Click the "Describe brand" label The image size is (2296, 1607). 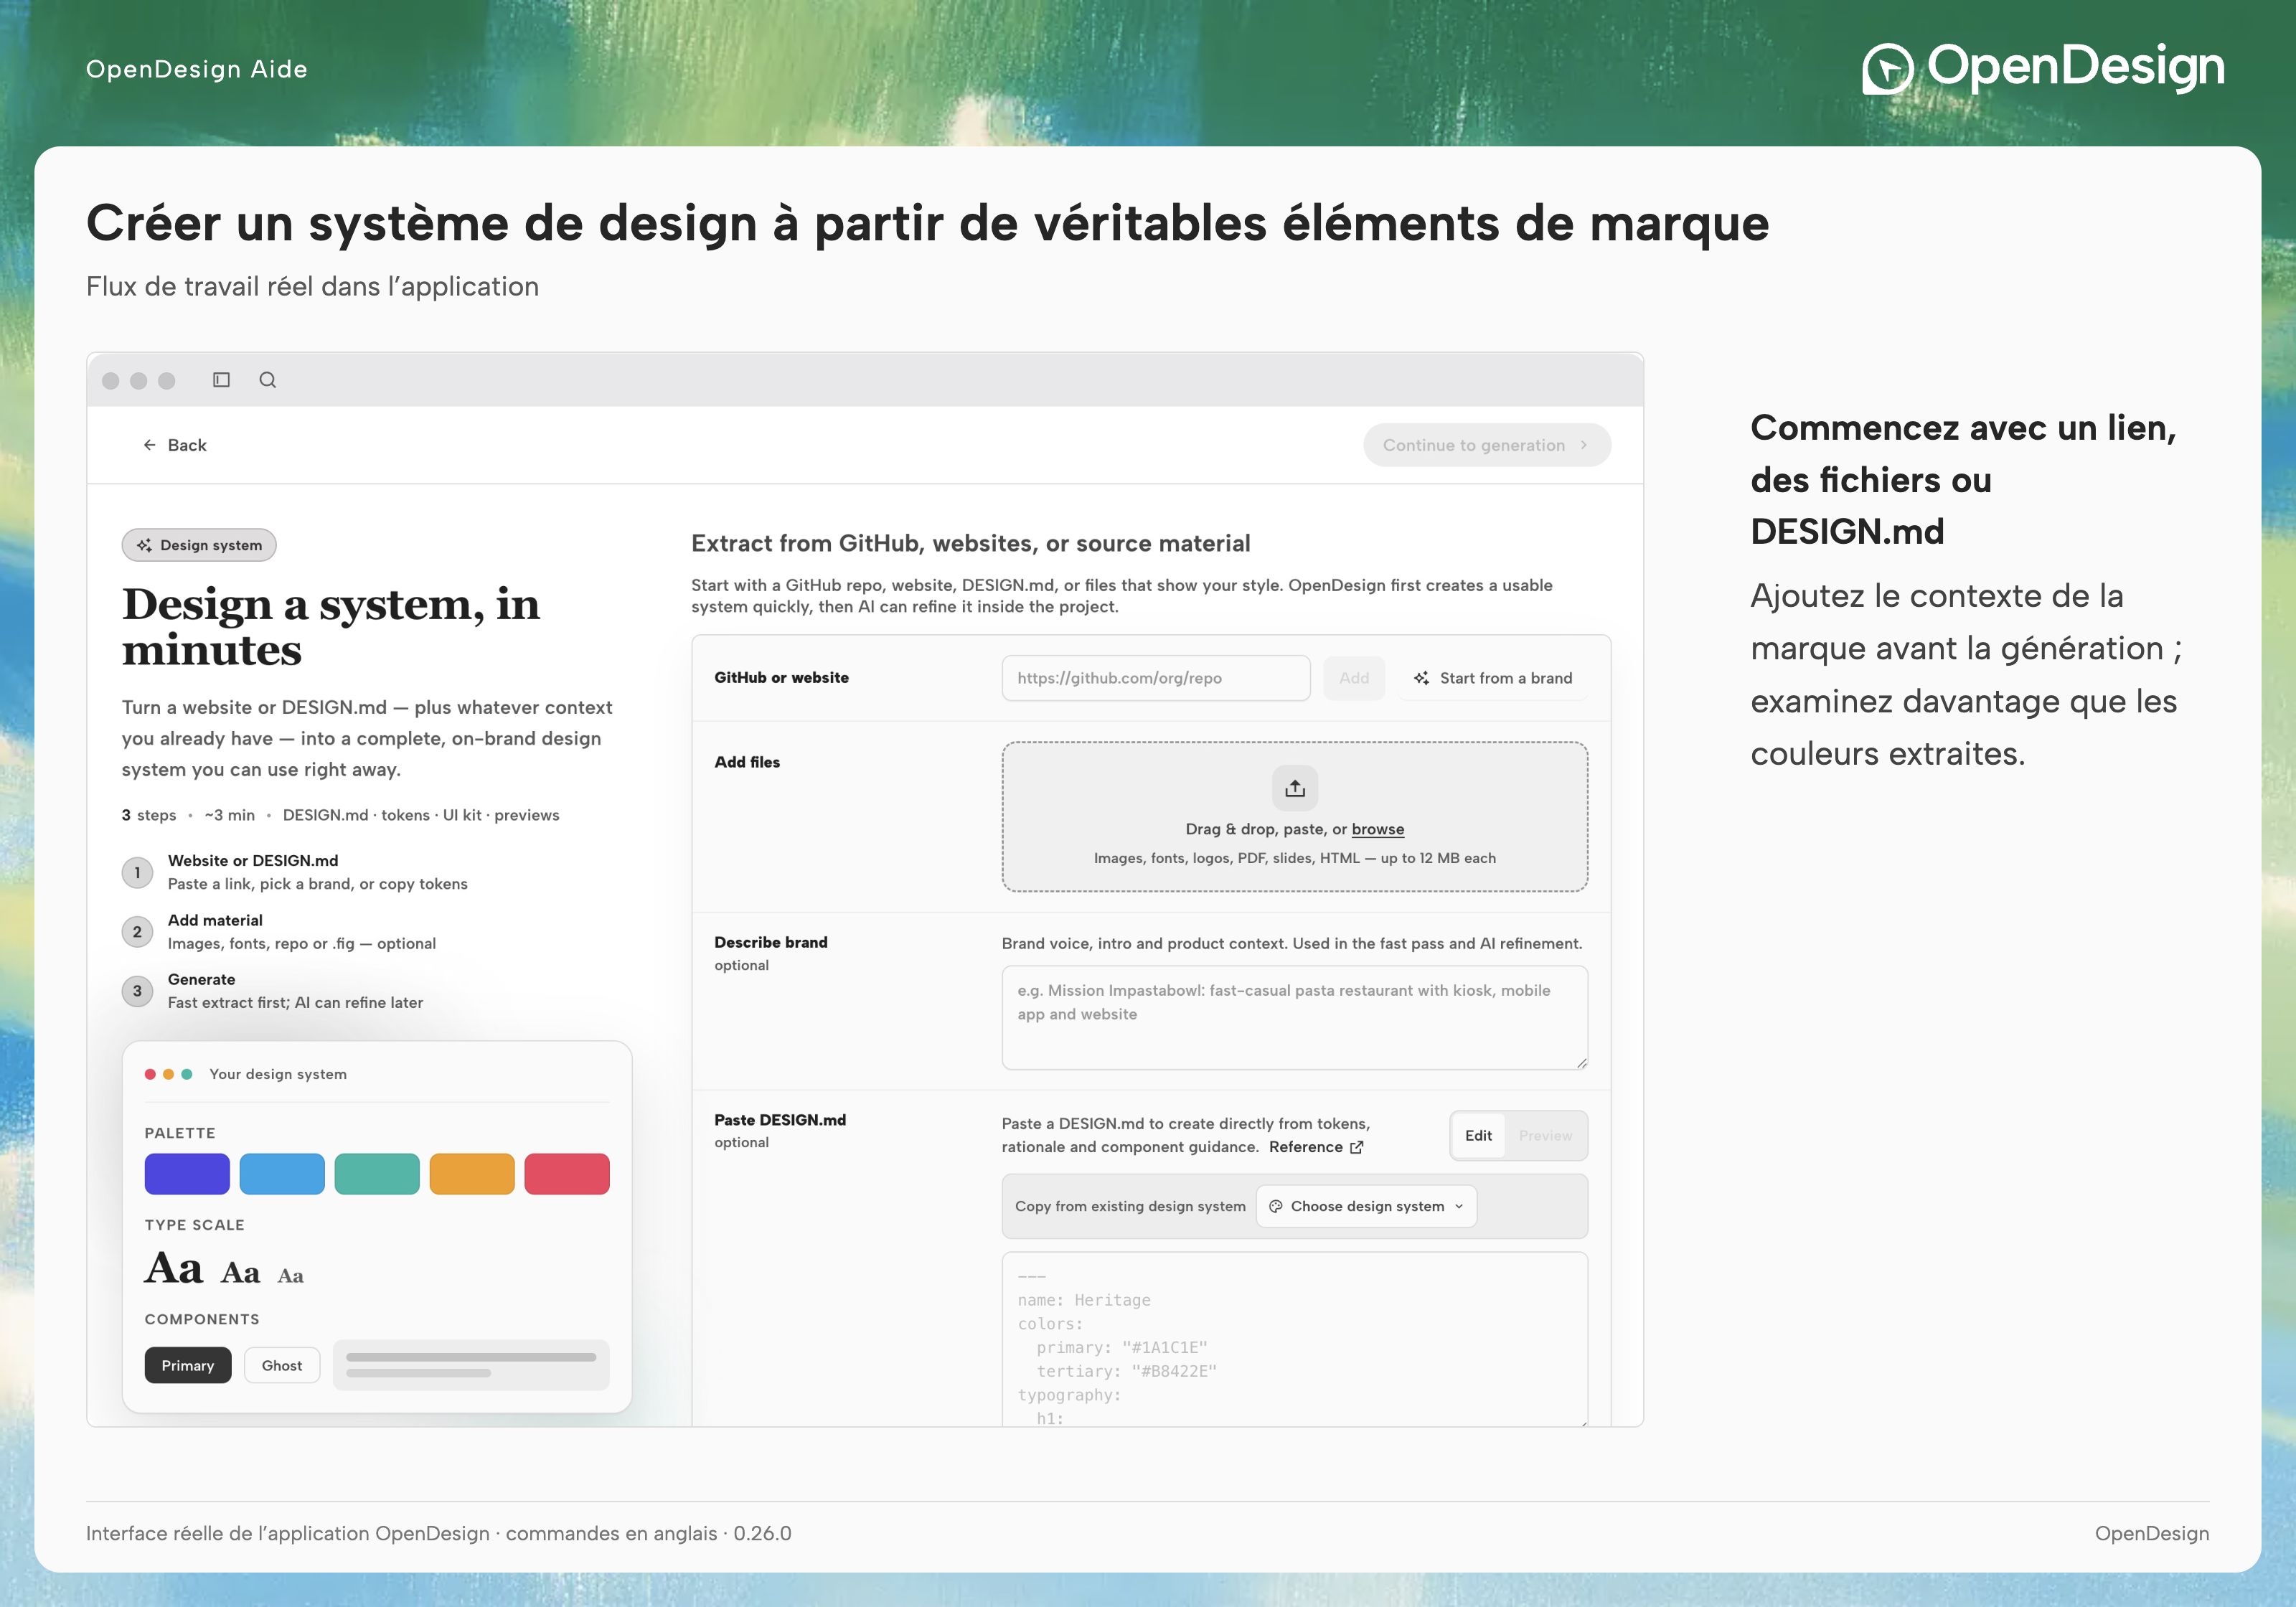pyautogui.click(x=771, y=942)
